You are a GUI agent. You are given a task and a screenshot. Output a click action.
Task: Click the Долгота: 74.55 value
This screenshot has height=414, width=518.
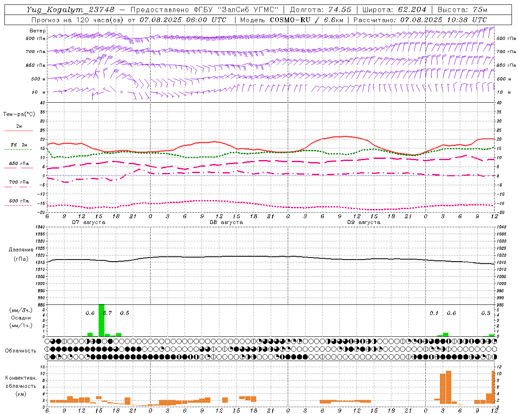(x=321, y=9)
